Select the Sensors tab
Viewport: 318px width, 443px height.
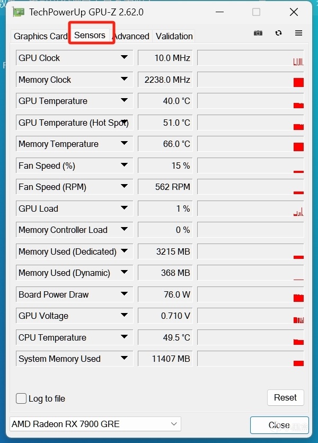click(90, 35)
